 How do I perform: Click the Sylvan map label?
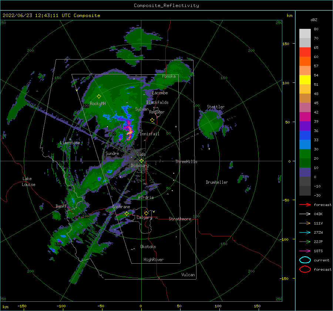[x=142, y=109]
